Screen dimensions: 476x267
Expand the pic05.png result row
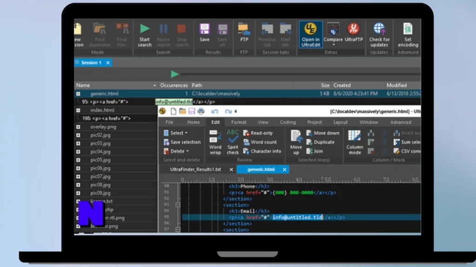[x=78, y=160]
